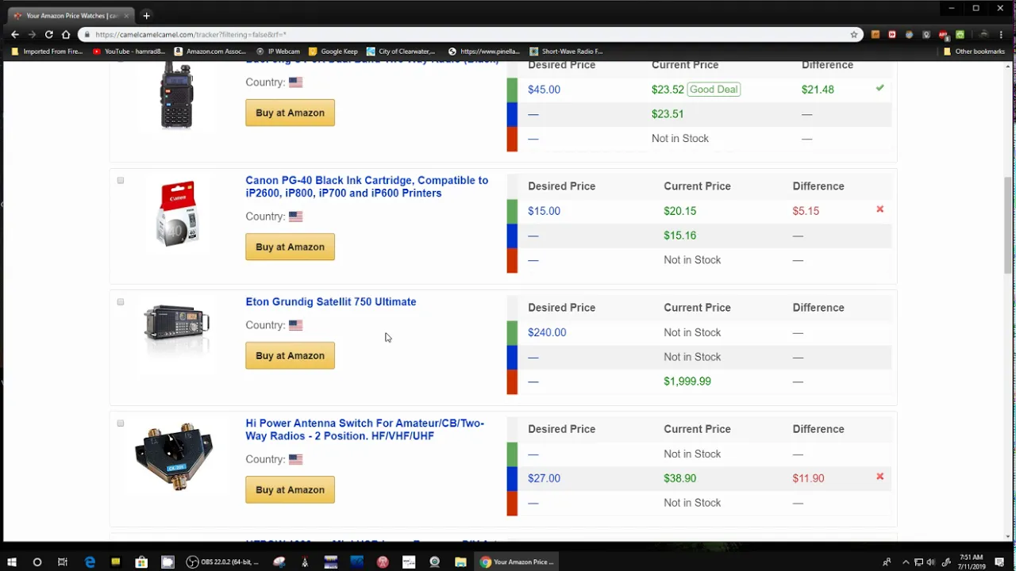
Task: Open the volume icon in system tray
Action: click(x=931, y=562)
